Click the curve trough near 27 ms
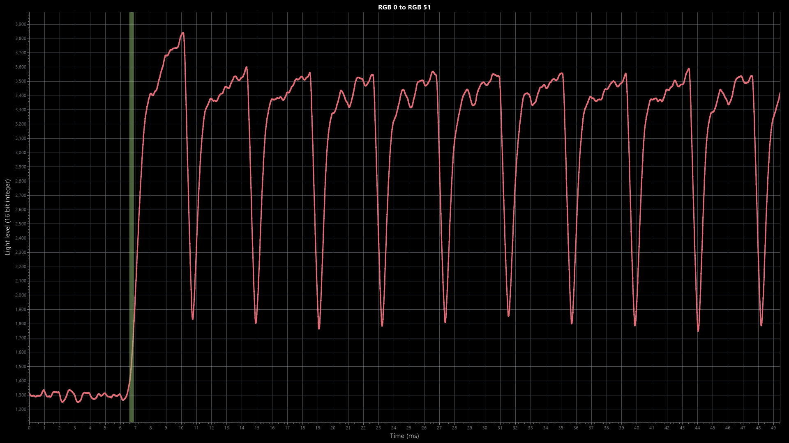789x443 pixels. click(445, 322)
